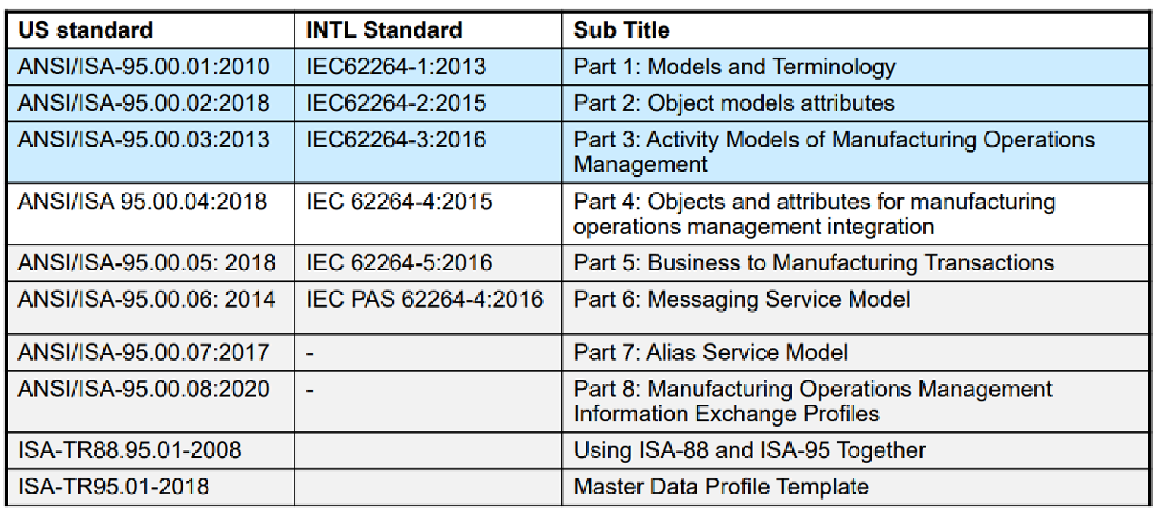The height and width of the screenshot is (511, 1156).
Task: Select cell IEC 62264-5:2016
Action: pos(427,263)
